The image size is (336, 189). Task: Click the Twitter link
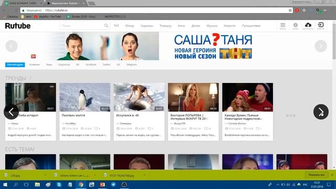point(107,65)
